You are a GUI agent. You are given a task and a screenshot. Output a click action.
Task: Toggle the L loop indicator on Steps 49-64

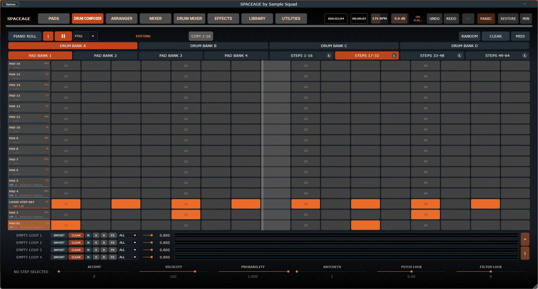coord(525,55)
